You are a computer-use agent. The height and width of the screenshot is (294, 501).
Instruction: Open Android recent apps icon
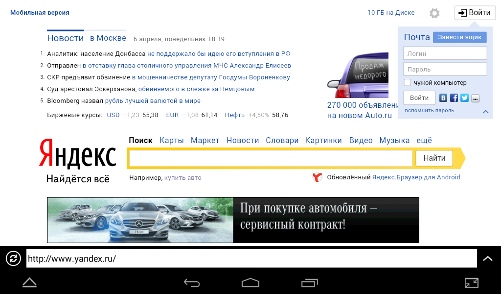tap(310, 283)
